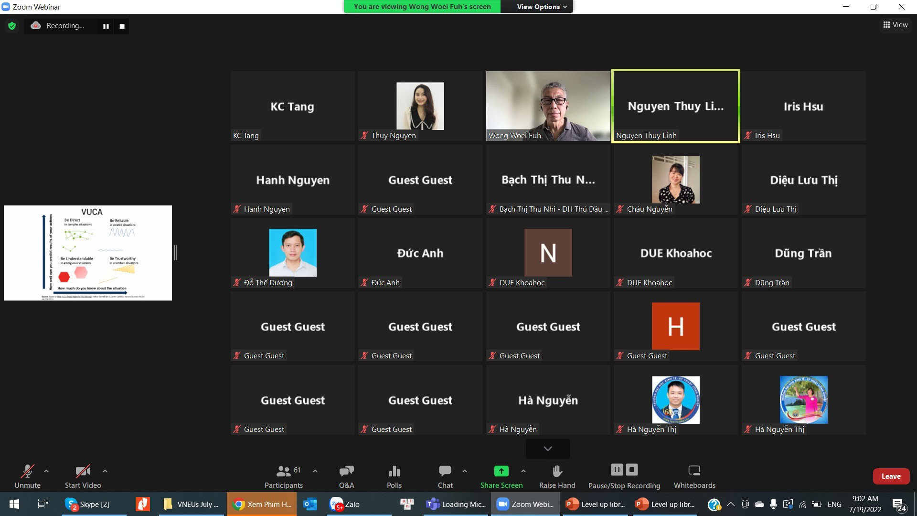The width and height of the screenshot is (917, 516).
Task: Click the green Share Screen button
Action: [x=501, y=477]
